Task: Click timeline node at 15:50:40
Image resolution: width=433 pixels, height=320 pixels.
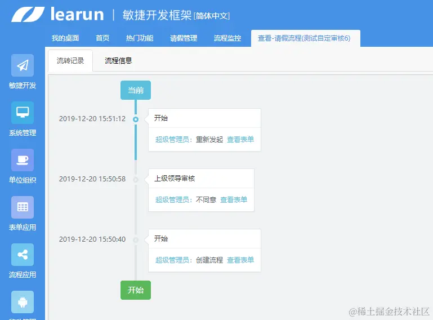Action: coord(136,240)
